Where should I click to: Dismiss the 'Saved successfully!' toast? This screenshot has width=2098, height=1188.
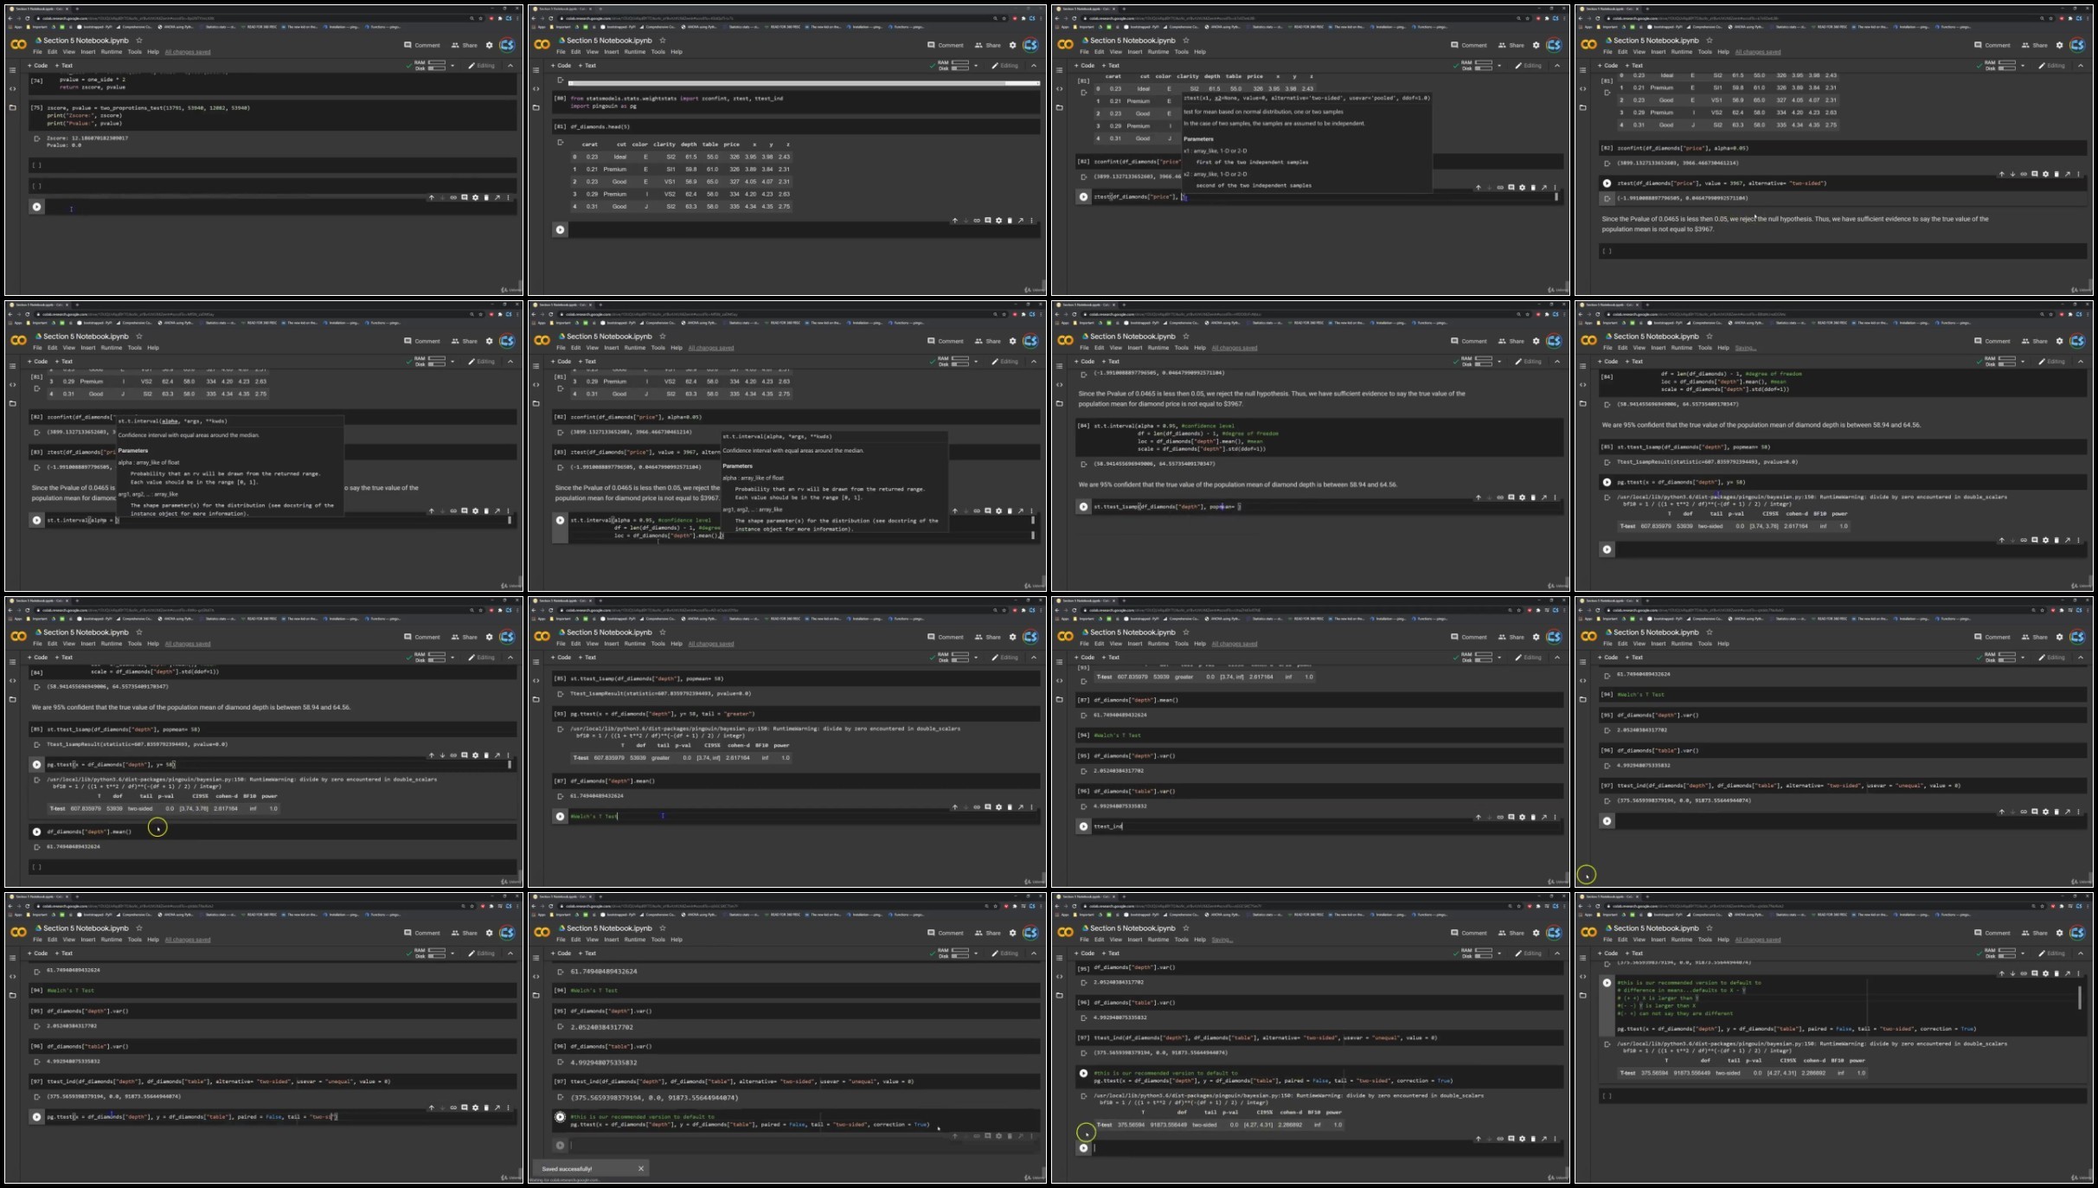pos(641,1168)
